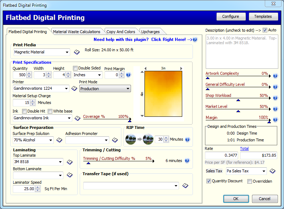Click the Laminator Speed input field
284x209 pixels.
click(x=24, y=189)
